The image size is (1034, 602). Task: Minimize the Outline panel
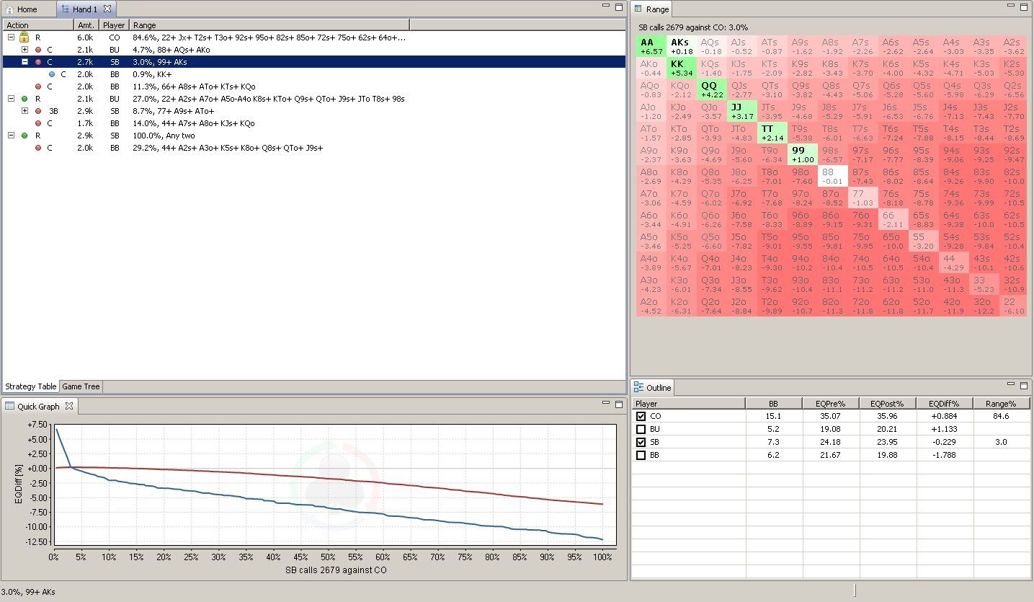click(1011, 385)
